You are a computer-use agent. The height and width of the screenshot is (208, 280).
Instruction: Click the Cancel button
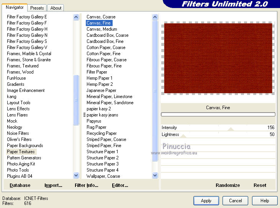point(235,201)
